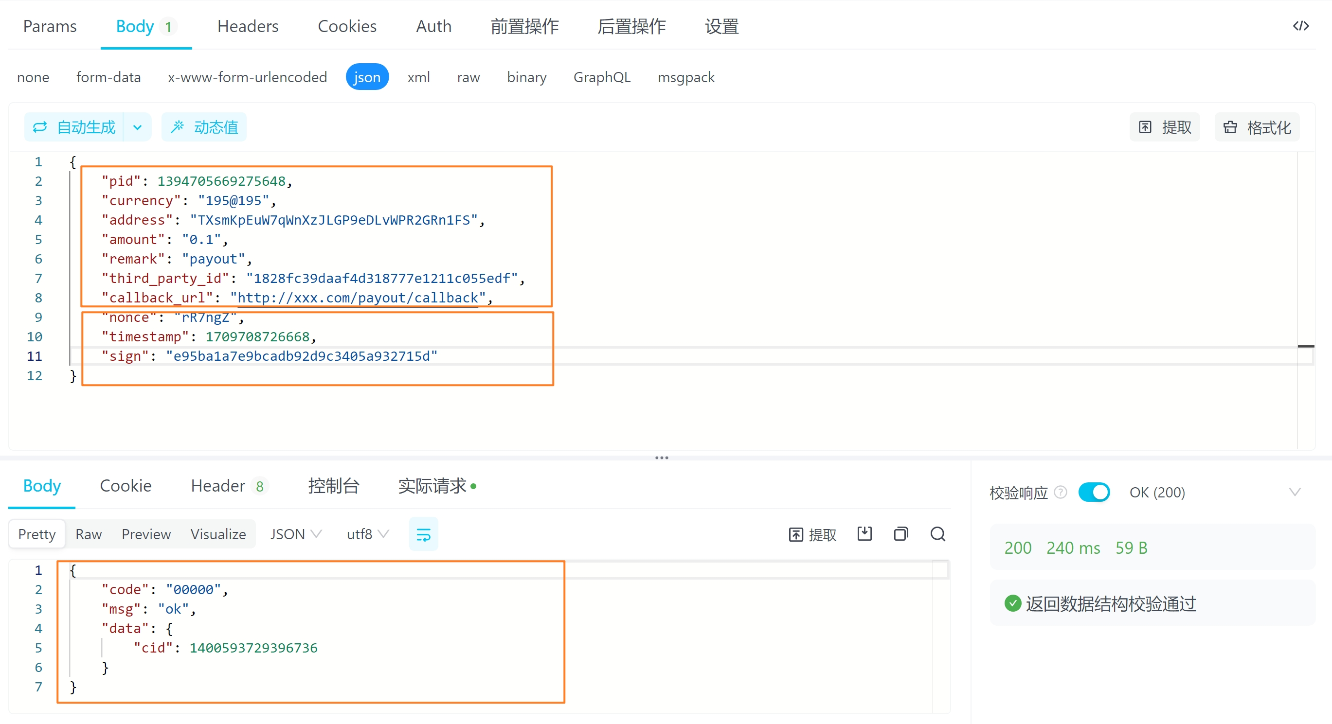Click the code view icon at top right

click(1300, 26)
